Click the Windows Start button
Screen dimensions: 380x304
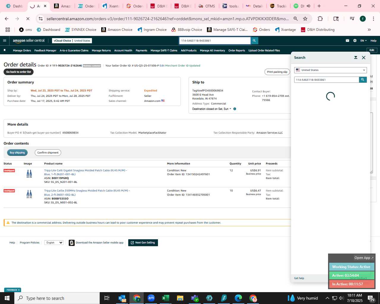[x=7, y=298]
